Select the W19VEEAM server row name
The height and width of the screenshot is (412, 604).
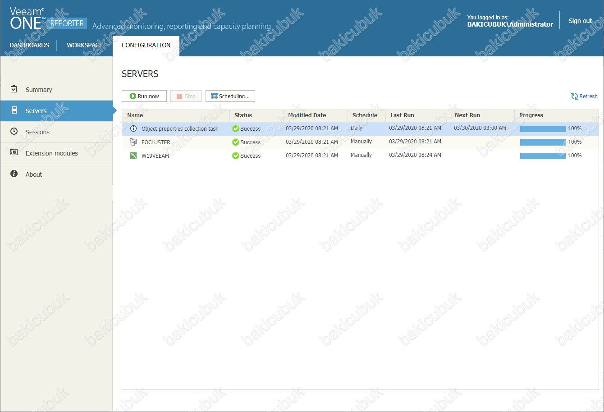pyautogui.click(x=156, y=156)
